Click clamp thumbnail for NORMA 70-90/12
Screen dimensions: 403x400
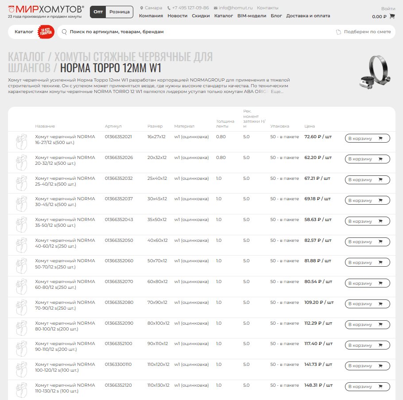pos(21,307)
